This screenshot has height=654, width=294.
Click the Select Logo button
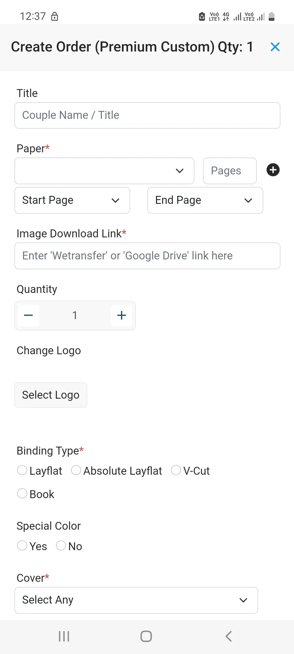point(51,395)
